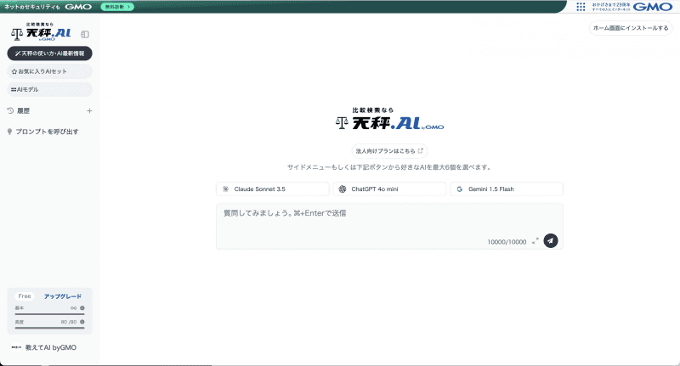
Task: Open the ChatGPT 4o mini model selector
Action: (x=389, y=189)
